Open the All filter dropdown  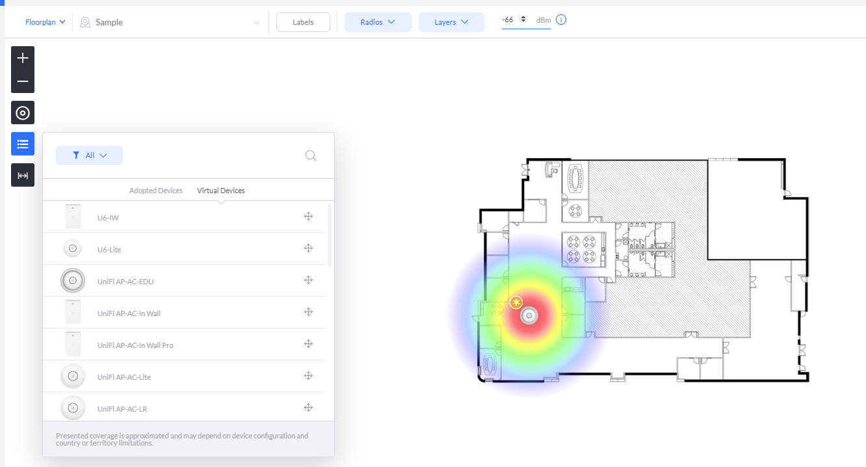point(89,155)
